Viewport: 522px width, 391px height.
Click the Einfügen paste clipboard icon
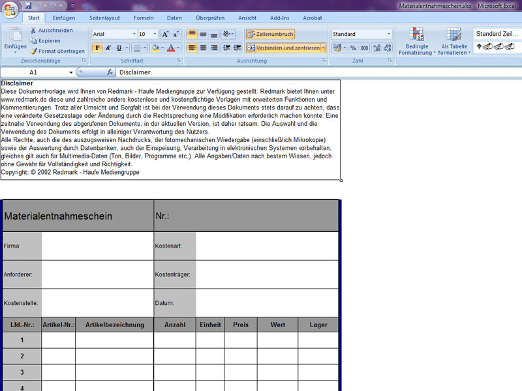click(15, 35)
